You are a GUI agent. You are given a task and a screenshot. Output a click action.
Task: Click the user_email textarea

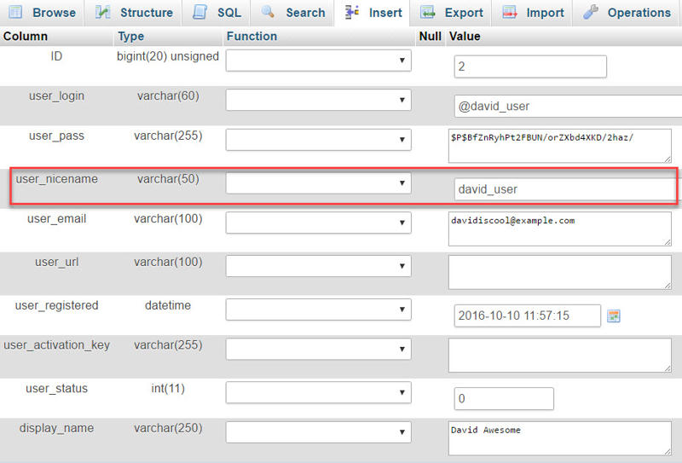pyautogui.click(x=560, y=229)
